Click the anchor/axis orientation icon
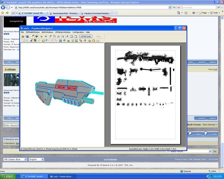Image resolution: width=224 pixels, height=179 pixels. point(59,36)
